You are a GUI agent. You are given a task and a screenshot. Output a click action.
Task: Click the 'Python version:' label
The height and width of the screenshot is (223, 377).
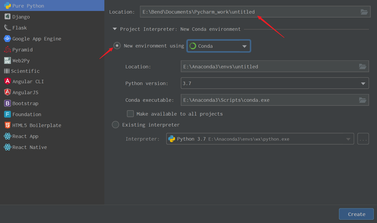tap(147, 83)
